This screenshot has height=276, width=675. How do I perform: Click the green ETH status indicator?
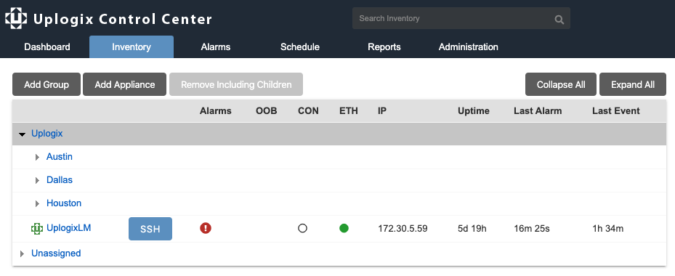[x=344, y=228]
